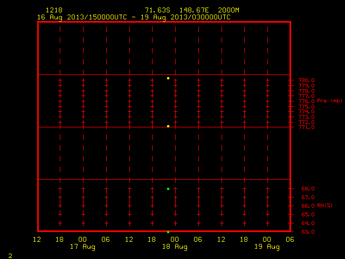The image size is (345, 259).
Task: Select the 2000M elevation text
Action: point(229,10)
